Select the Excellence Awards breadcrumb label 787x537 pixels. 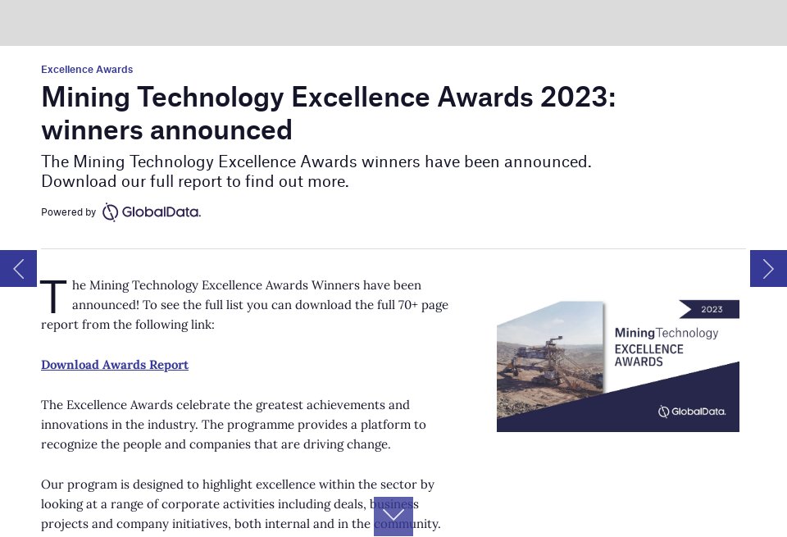click(87, 70)
